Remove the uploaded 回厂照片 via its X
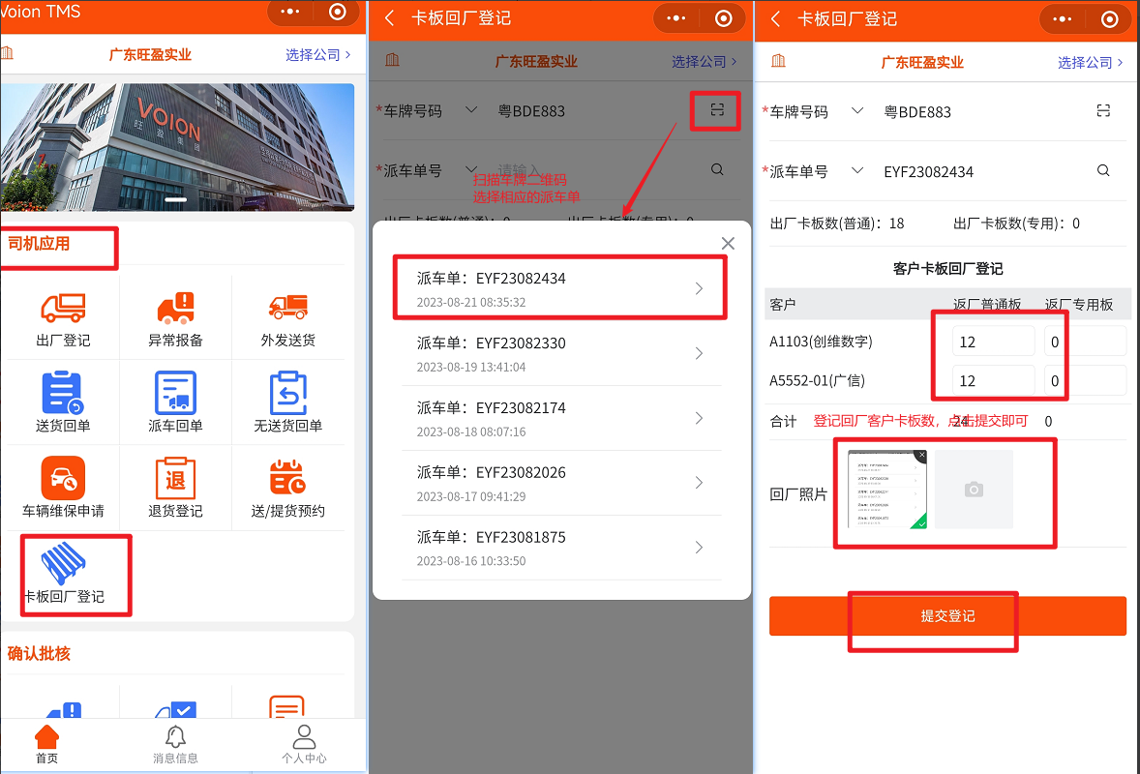 [921, 456]
